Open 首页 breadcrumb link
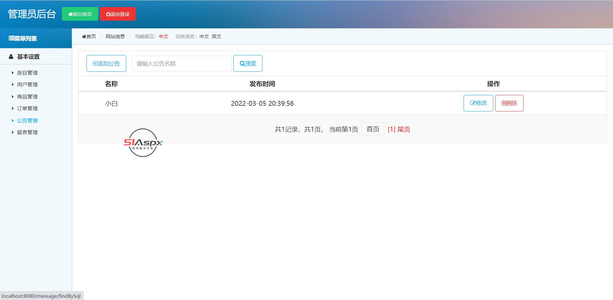The height and width of the screenshot is (300, 613). (89, 37)
